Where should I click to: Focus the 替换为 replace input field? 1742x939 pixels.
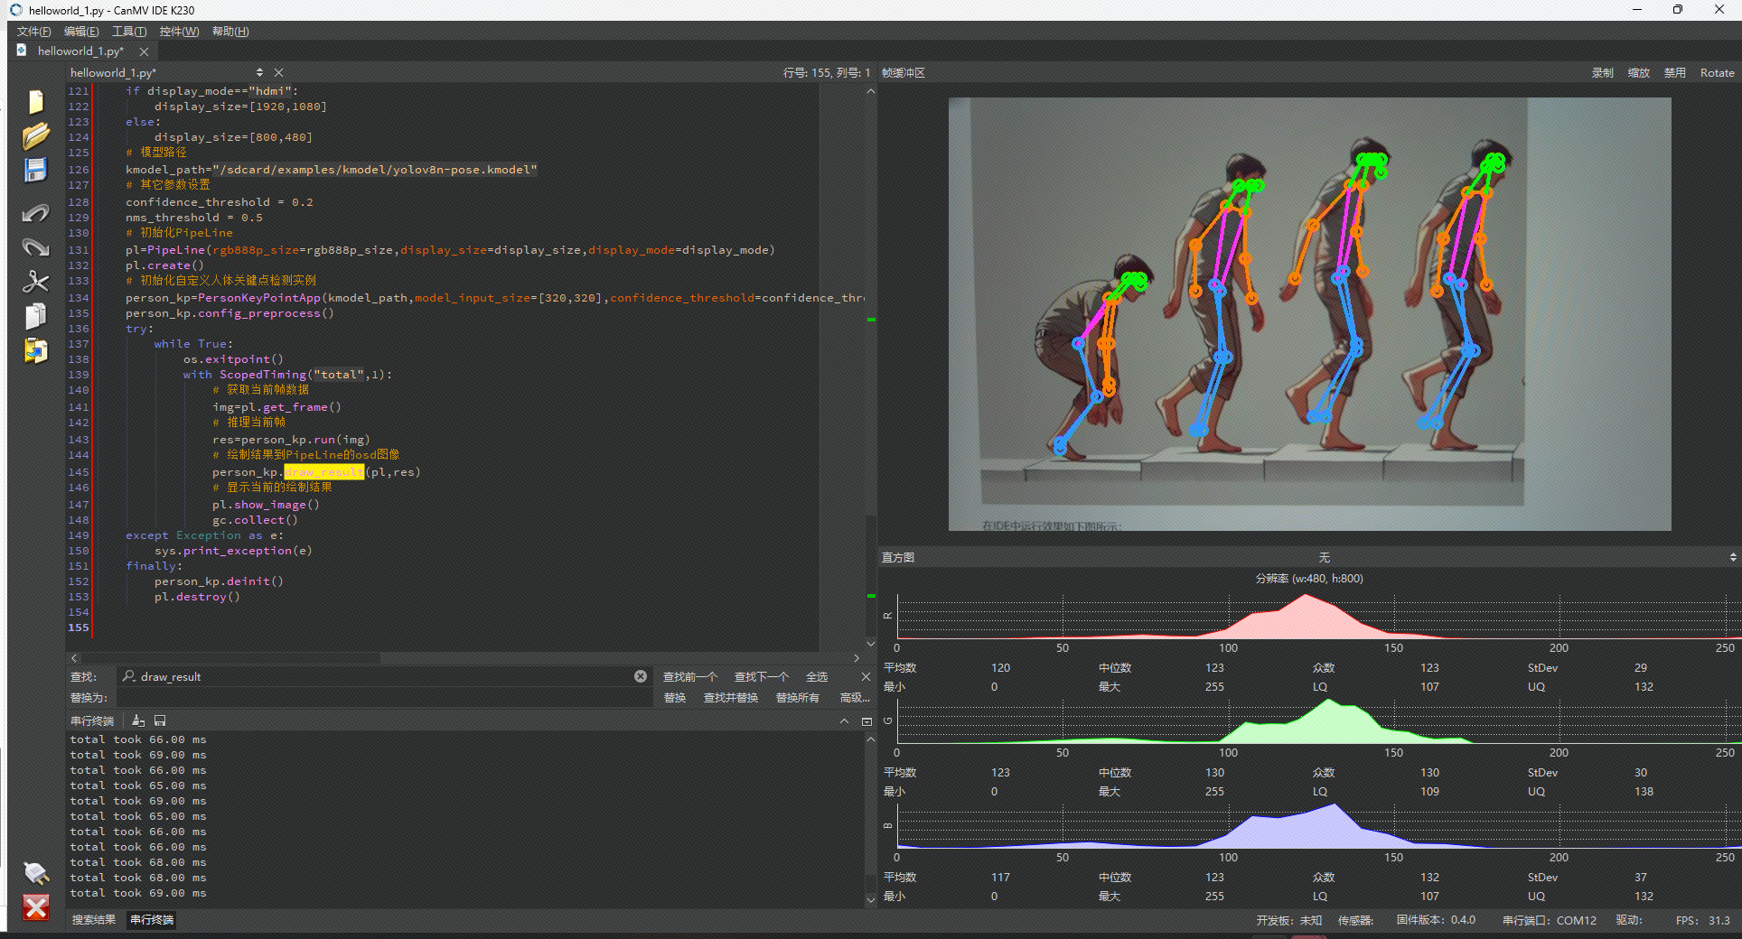click(x=384, y=698)
